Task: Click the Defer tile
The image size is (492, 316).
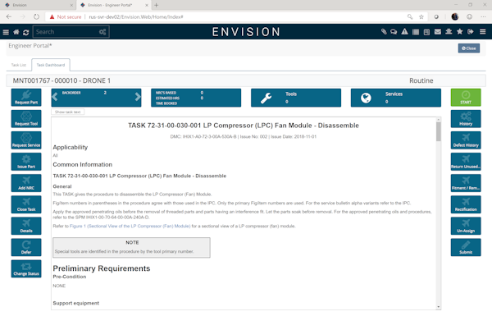Action: [x=26, y=247]
